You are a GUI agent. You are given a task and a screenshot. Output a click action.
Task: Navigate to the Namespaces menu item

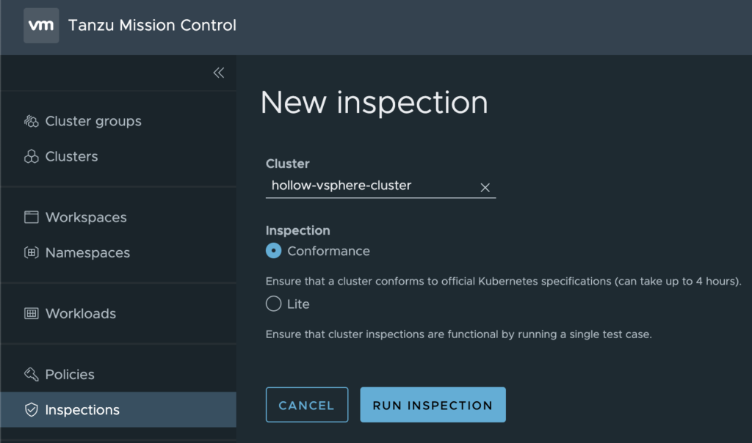(87, 253)
